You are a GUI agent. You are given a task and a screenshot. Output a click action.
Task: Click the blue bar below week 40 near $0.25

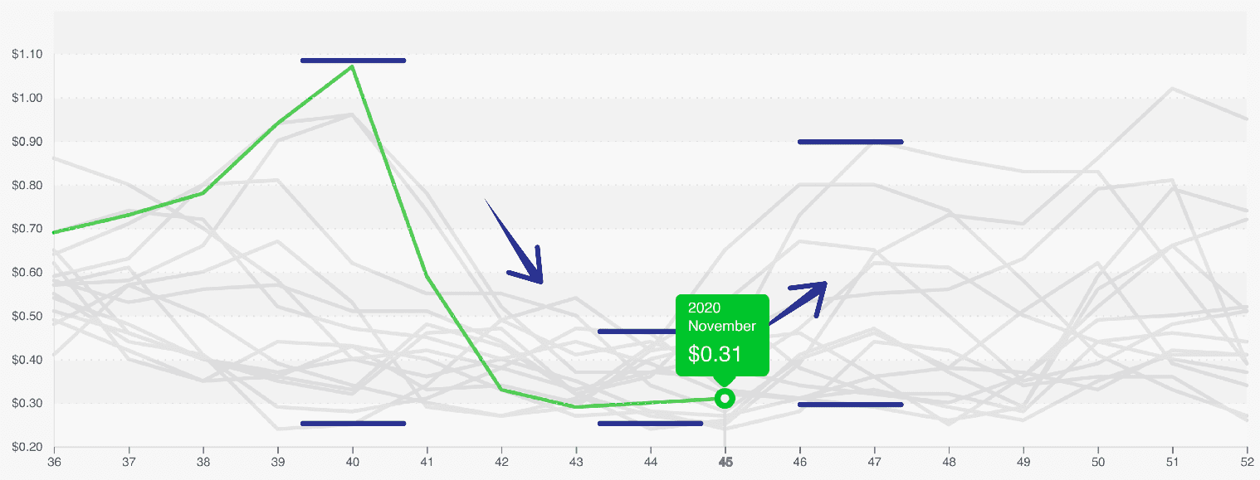tap(353, 424)
